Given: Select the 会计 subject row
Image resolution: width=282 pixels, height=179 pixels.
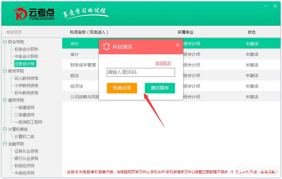Looking at the screenshot, I should coord(74,43).
